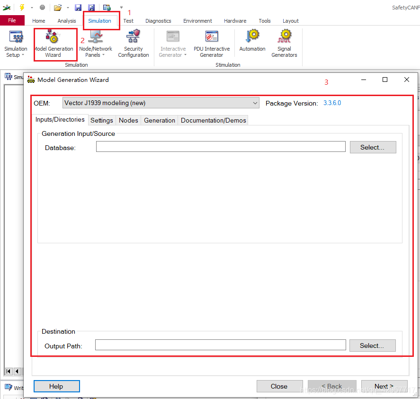
Task: Click the lightning bolt start measurement icon
Action: (22, 8)
